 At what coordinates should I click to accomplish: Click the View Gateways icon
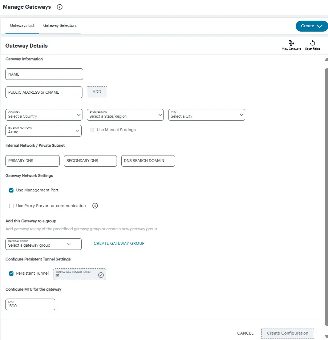tap(291, 43)
